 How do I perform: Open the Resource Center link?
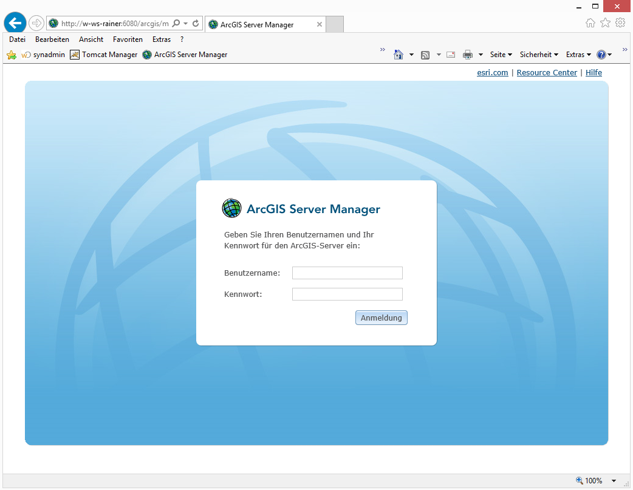pos(546,72)
